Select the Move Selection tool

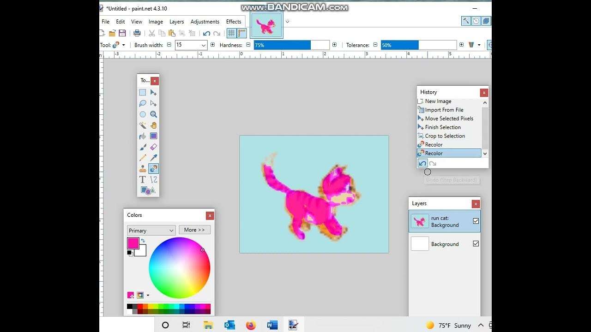[x=154, y=103]
